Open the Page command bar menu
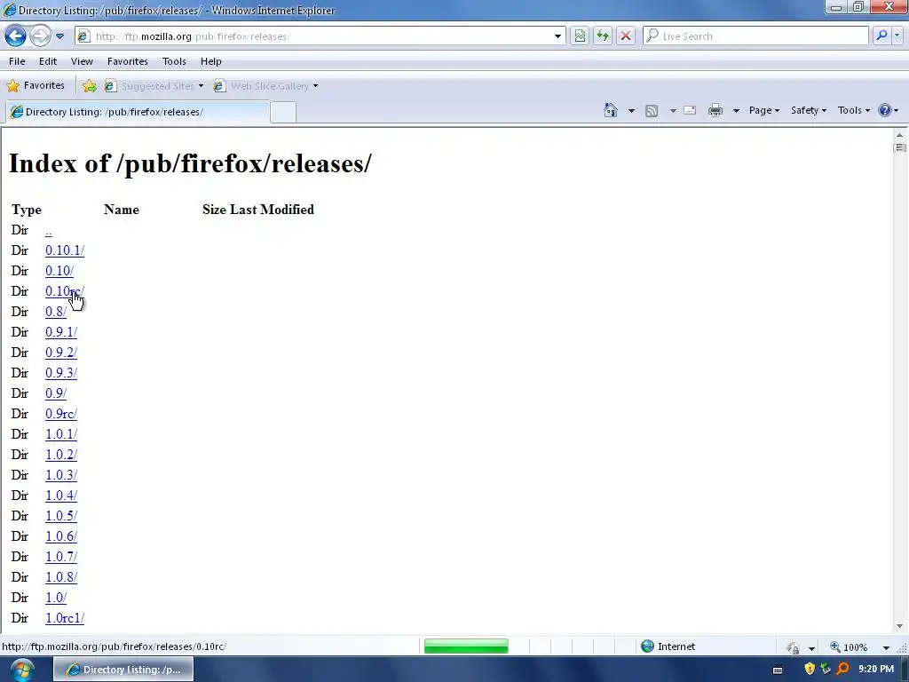Viewport: 909px width, 682px height. [x=764, y=110]
